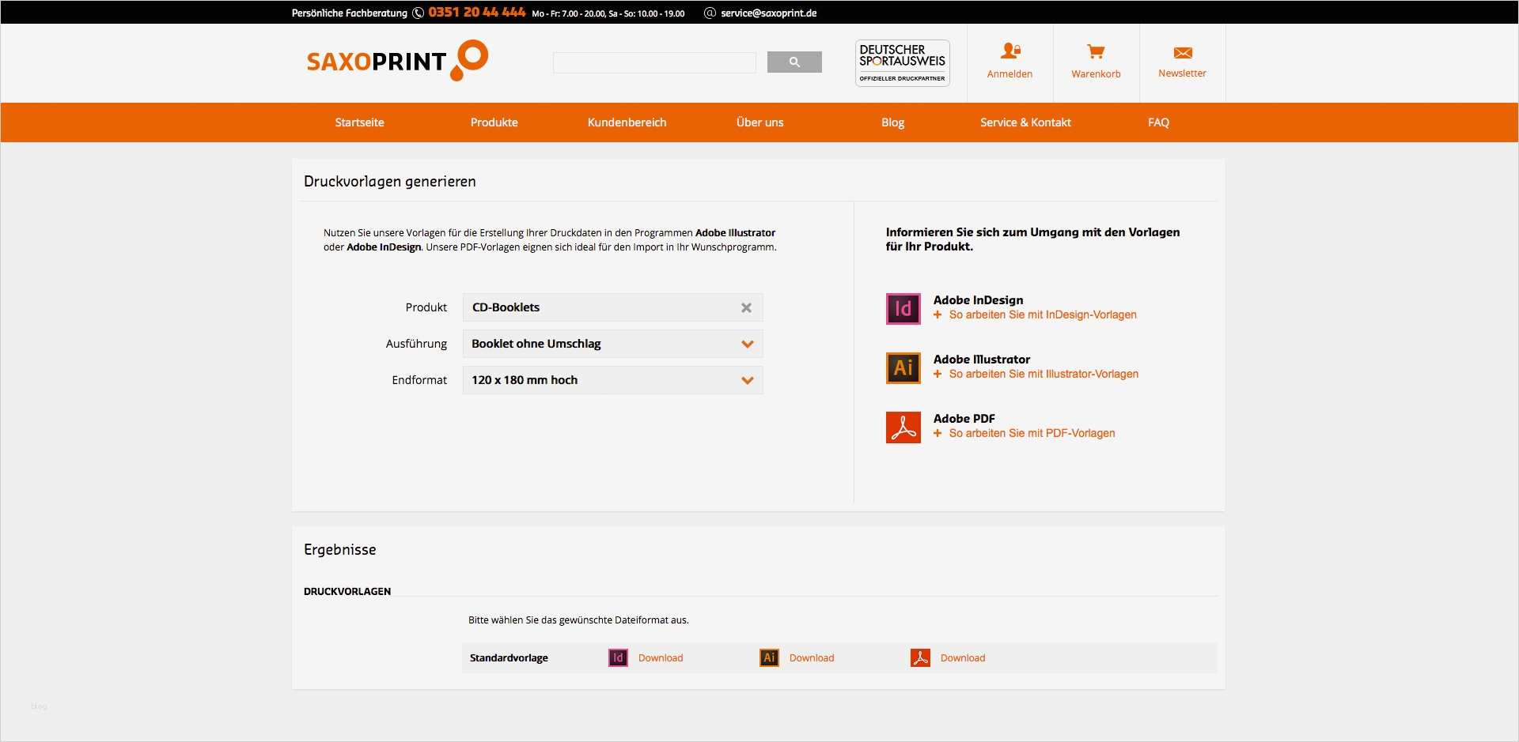The width and height of the screenshot is (1519, 742).
Task: Click the Service & Kontakt navigation entry
Action: [x=1025, y=122]
